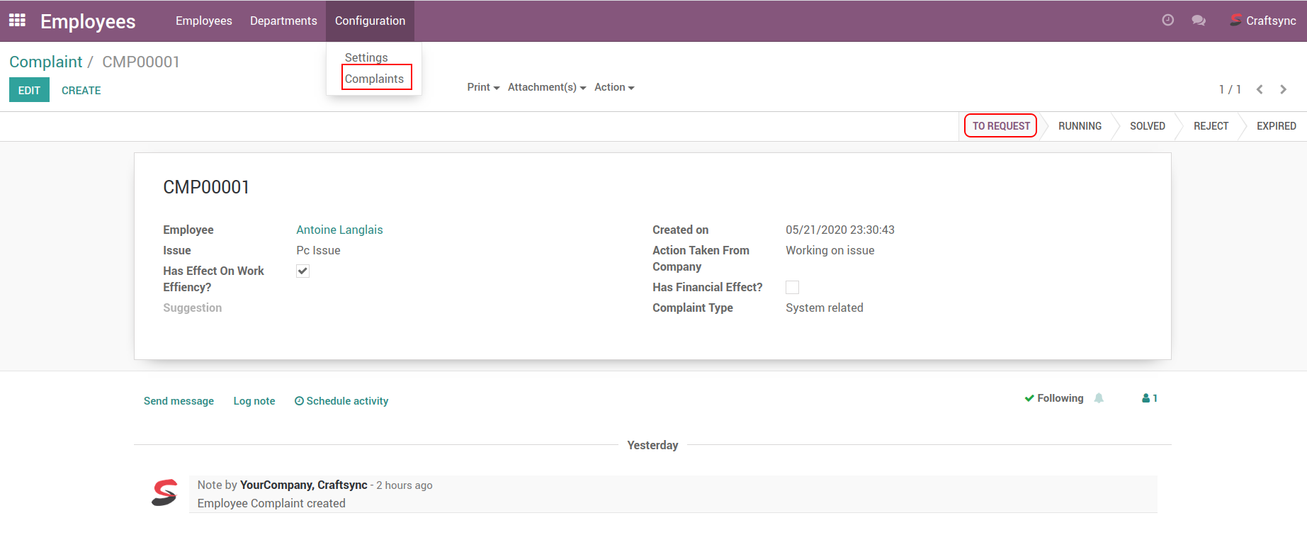Expand the Print dropdown
The height and width of the screenshot is (535, 1307).
483,87
